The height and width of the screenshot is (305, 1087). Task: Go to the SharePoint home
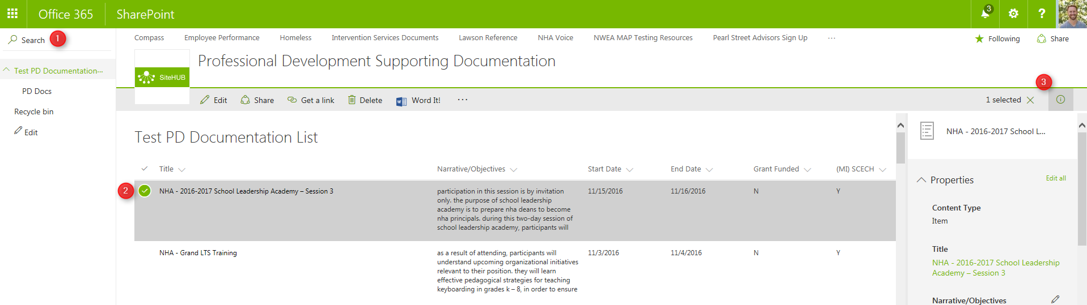pos(145,14)
